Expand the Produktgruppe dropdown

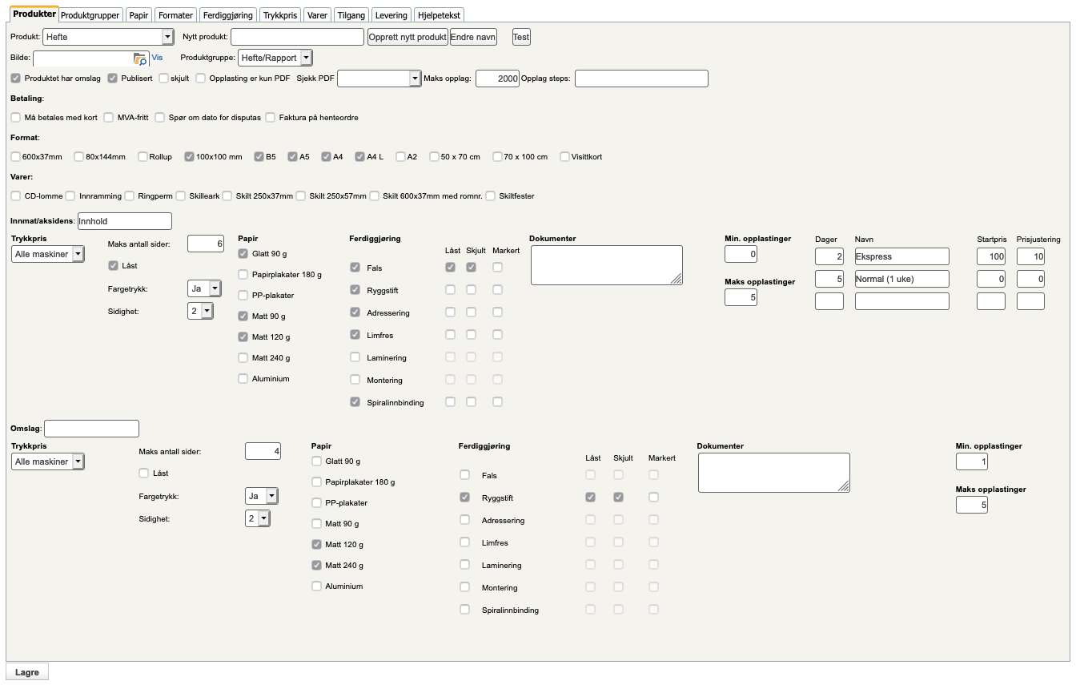click(x=275, y=58)
